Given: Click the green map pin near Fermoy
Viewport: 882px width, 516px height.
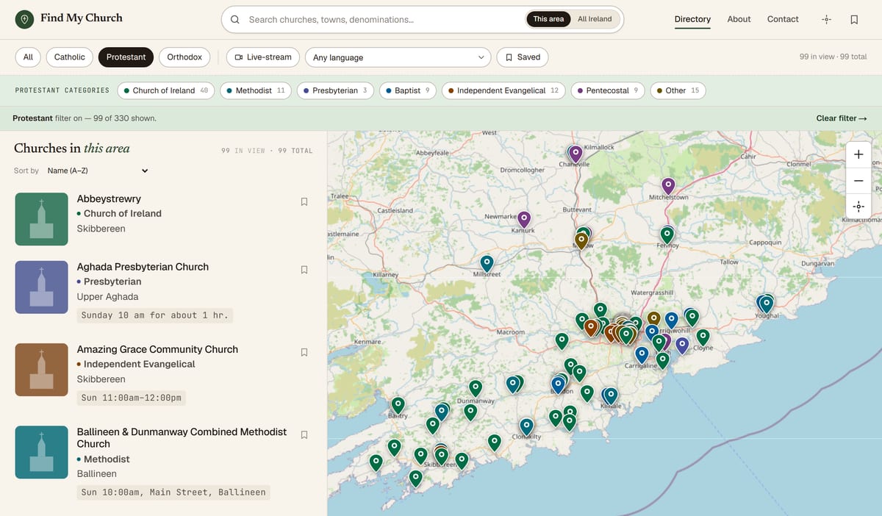Looking at the screenshot, I should click(x=667, y=235).
